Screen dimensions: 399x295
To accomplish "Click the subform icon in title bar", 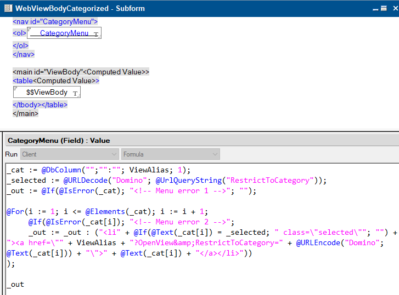I will coord(8,8).
